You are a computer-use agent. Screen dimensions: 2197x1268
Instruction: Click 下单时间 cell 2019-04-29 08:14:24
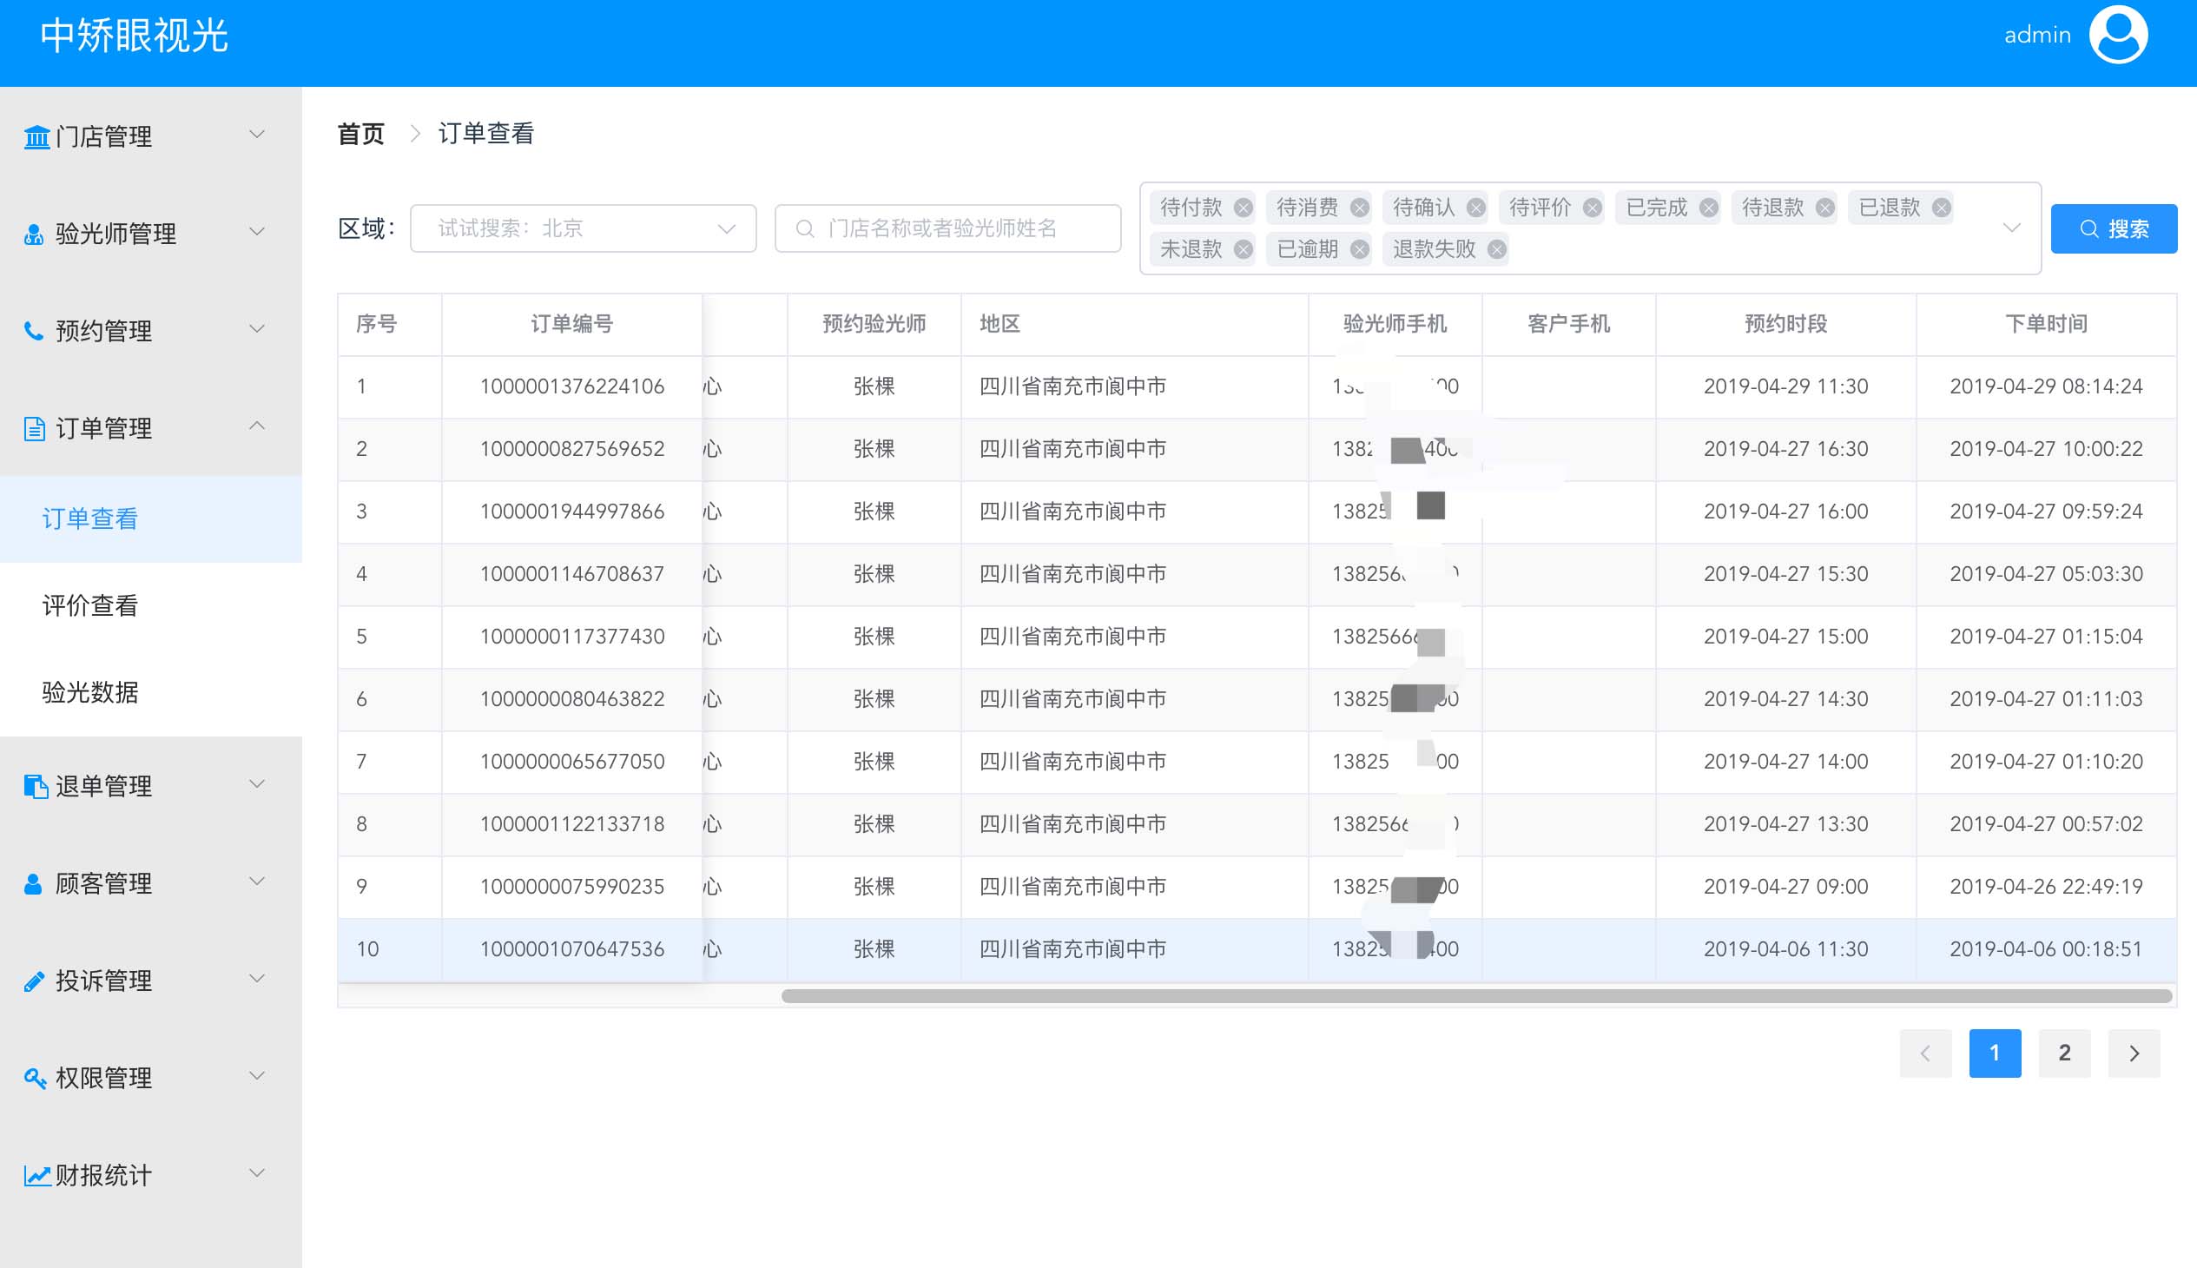click(x=2046, y=386)
